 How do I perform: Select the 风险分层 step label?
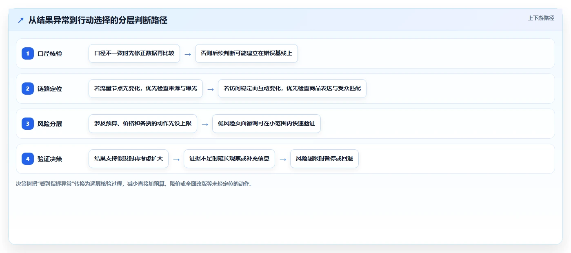50,124
